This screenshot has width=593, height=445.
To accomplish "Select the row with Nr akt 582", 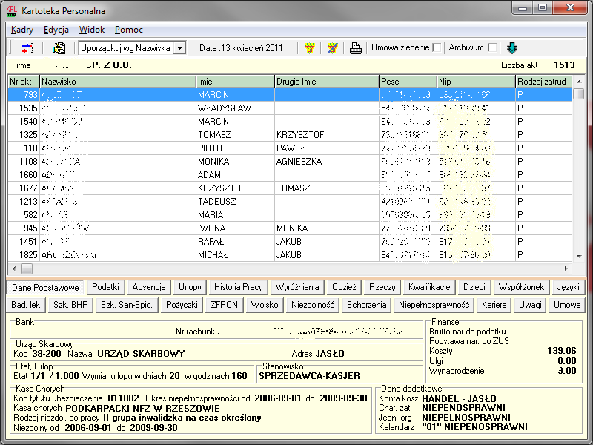I will click(290, 215).
